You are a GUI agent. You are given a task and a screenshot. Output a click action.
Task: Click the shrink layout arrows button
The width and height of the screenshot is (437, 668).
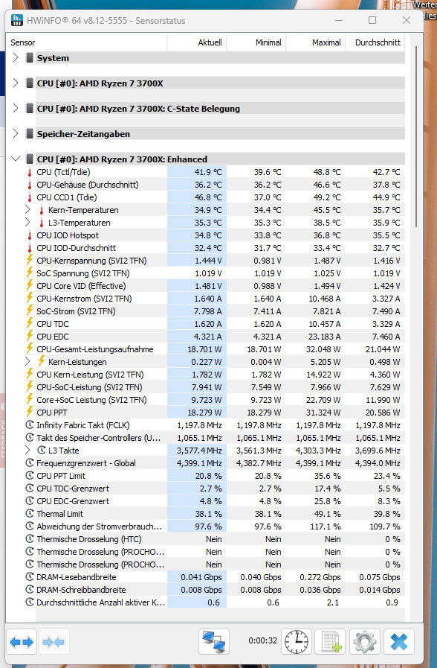pos(54,642)
